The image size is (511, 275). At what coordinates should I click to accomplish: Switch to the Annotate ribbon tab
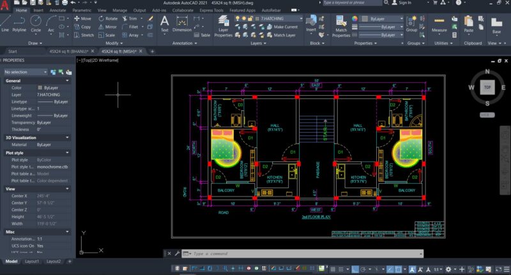pos(57,10)
